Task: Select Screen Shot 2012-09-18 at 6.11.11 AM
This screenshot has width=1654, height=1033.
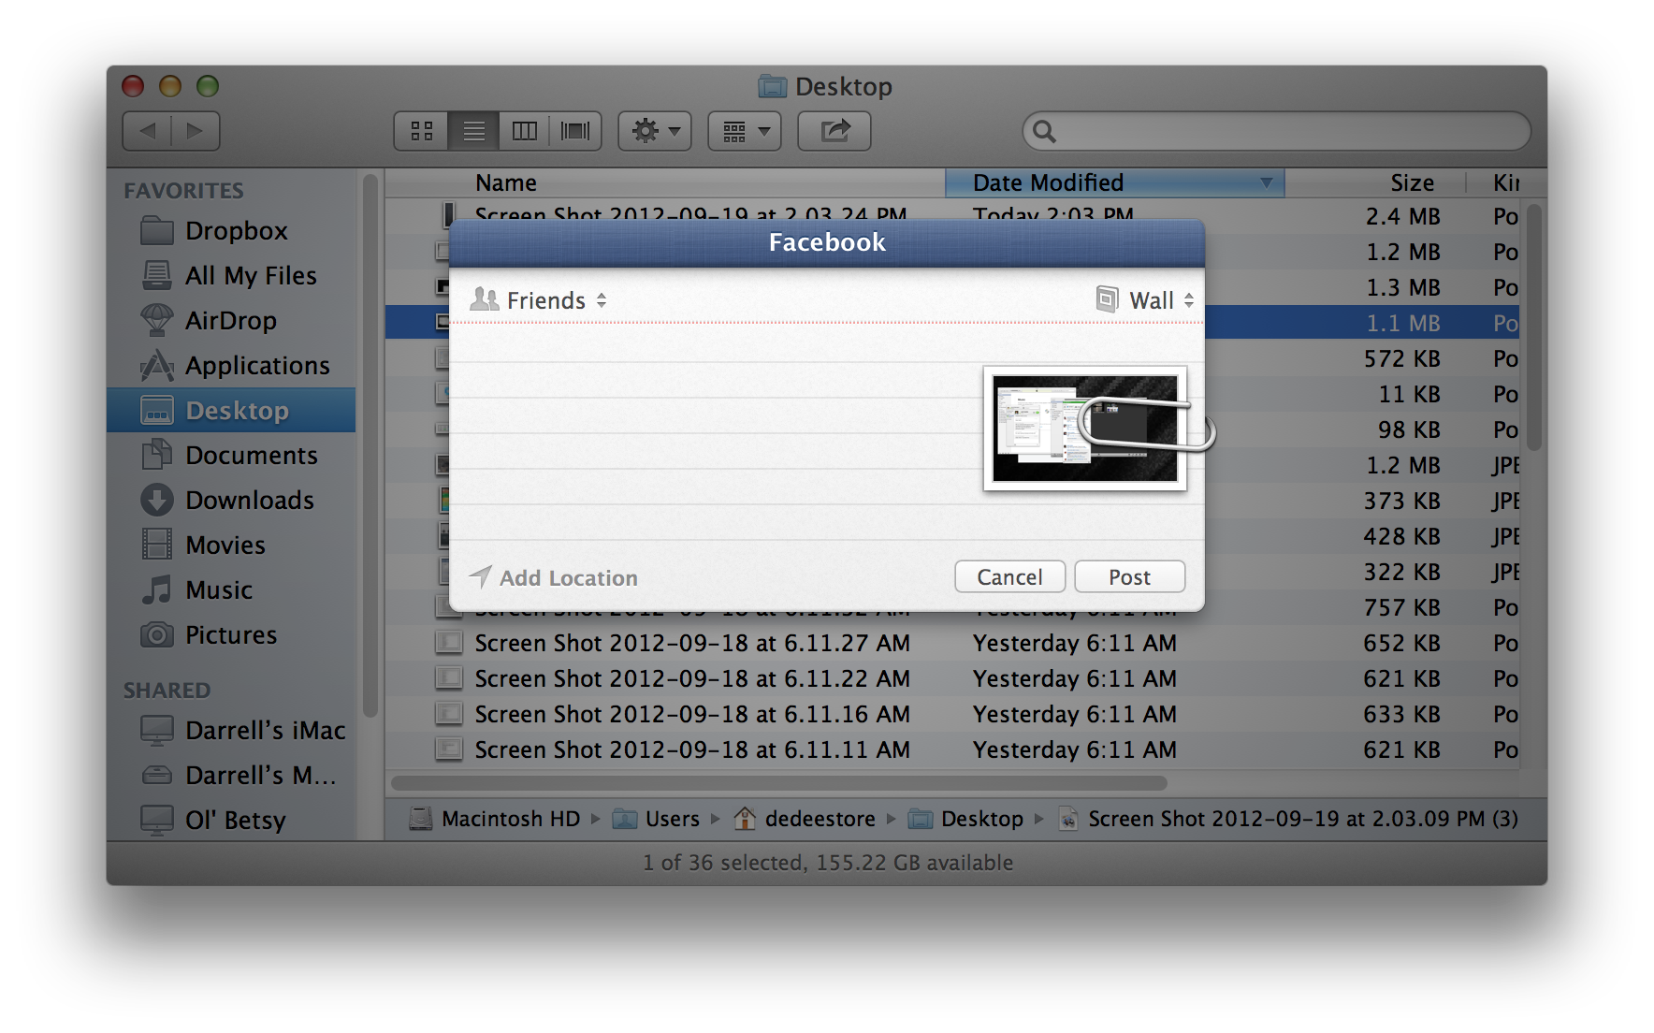Action: point(952,749)
